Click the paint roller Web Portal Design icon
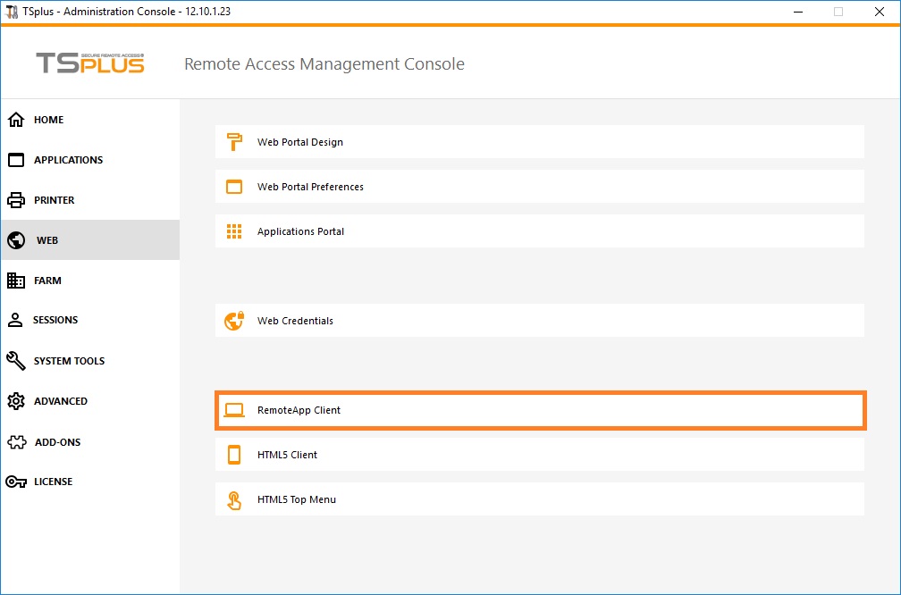Image resolution: width=901 pixels, height=595 pixels. [234, 142]
